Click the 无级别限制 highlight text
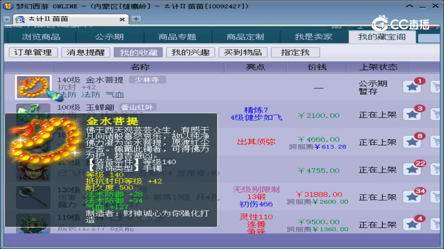Image resolution: width=444 pixels, height=249 pixels. point(256,190)
